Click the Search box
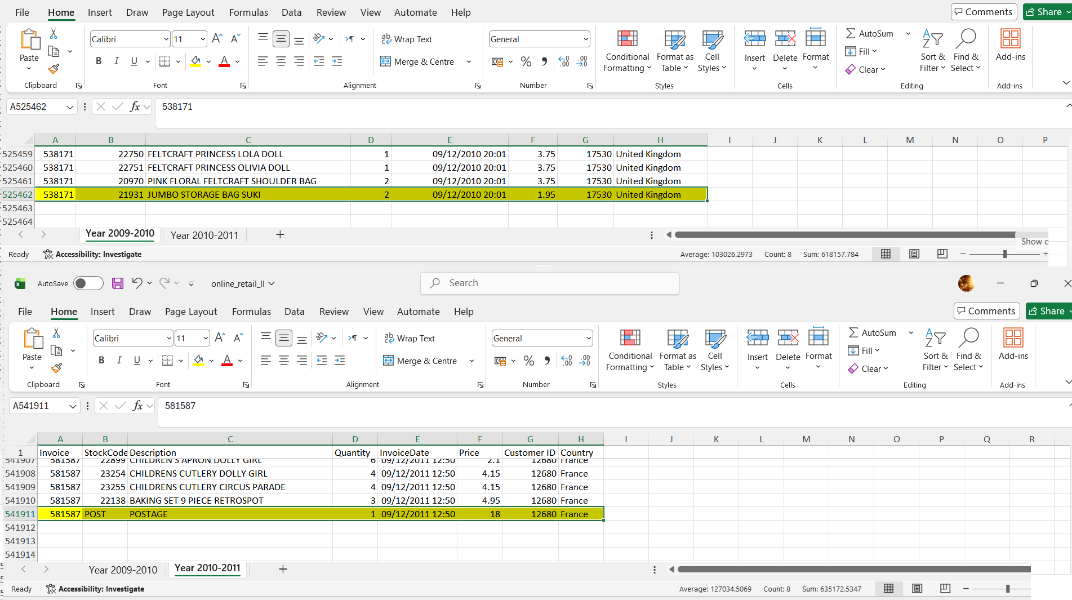 (549, 283)
